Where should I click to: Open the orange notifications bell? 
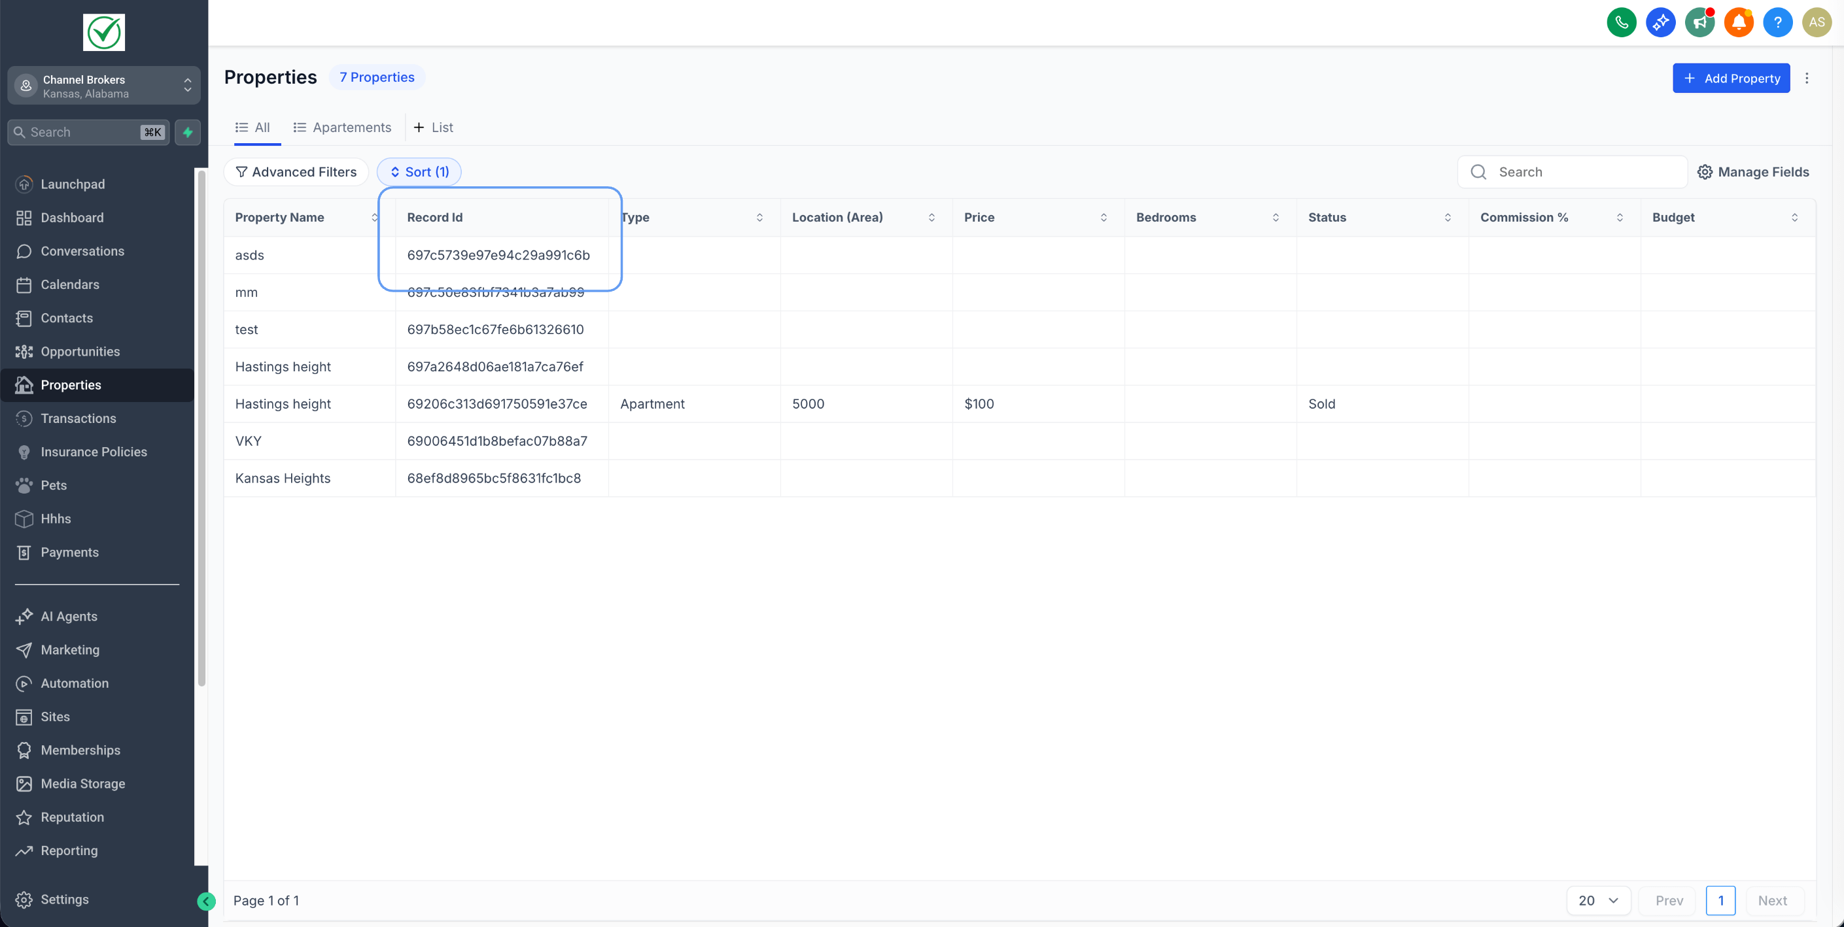[x=1738, y=22]
